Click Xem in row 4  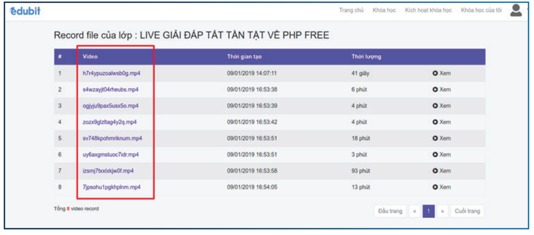(x=442, y=122)
